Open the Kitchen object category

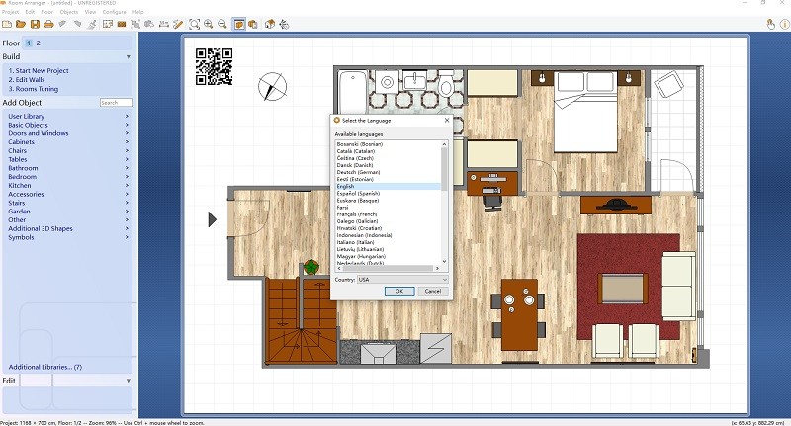(x=67, y=185)
